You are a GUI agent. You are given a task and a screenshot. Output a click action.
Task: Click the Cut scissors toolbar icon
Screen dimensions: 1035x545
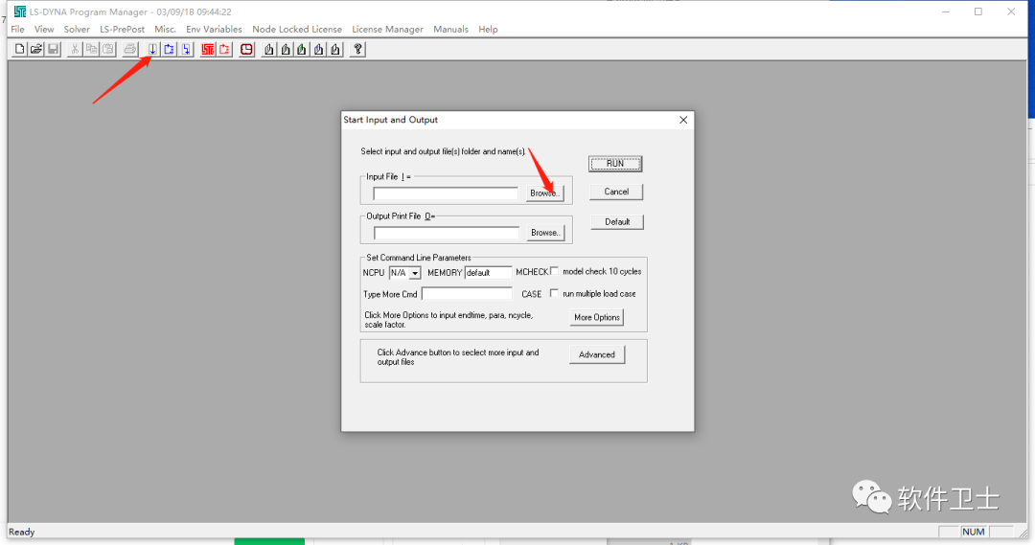coord(75,49)
